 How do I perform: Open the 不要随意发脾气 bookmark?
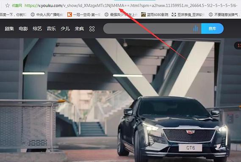click(x=224, y=14)
